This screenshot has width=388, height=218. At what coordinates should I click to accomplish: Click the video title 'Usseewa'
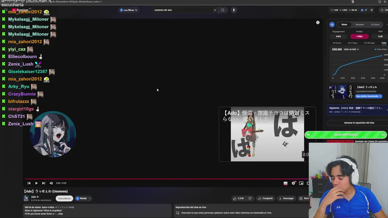[46, 191]
